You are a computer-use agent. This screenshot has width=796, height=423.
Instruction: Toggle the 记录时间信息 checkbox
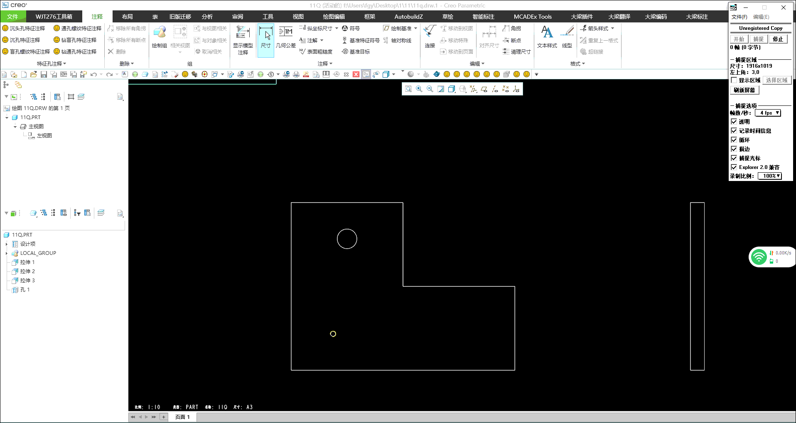point(734,131)
